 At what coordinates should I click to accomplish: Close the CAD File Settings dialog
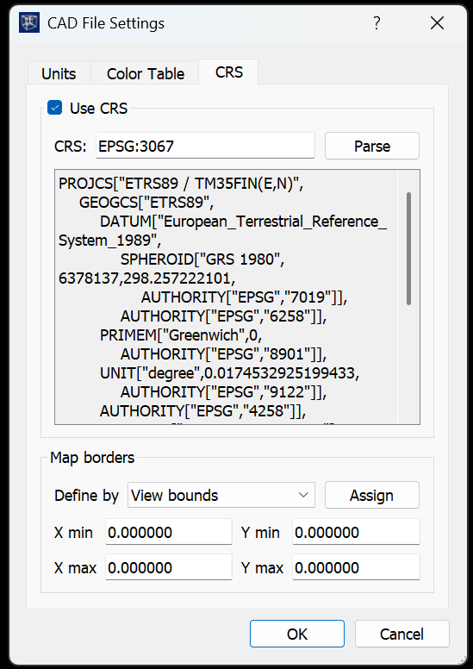tap(437, 23)
